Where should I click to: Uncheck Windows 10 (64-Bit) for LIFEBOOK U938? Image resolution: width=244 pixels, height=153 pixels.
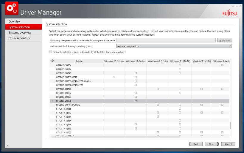tap(136, 101)
